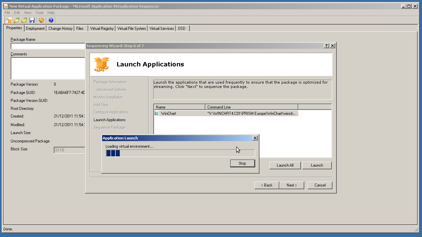
Task: Click the blue Help question mark icon
Action: 51,20
